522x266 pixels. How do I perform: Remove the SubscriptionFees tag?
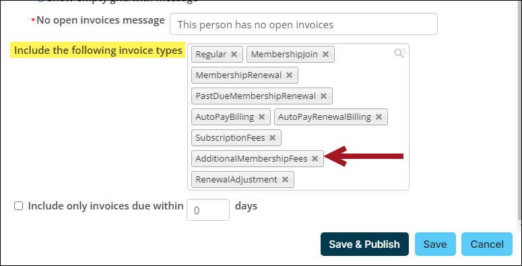coord(272,138)
